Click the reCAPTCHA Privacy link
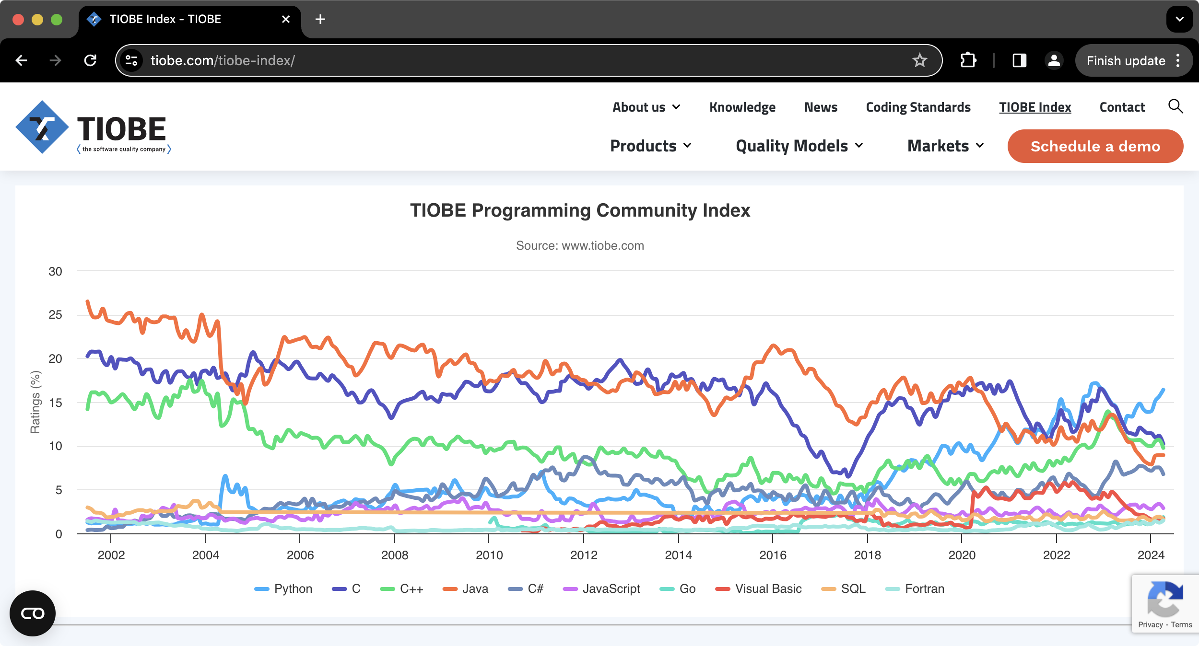Screen dimensions: 1199x646 1150,624
